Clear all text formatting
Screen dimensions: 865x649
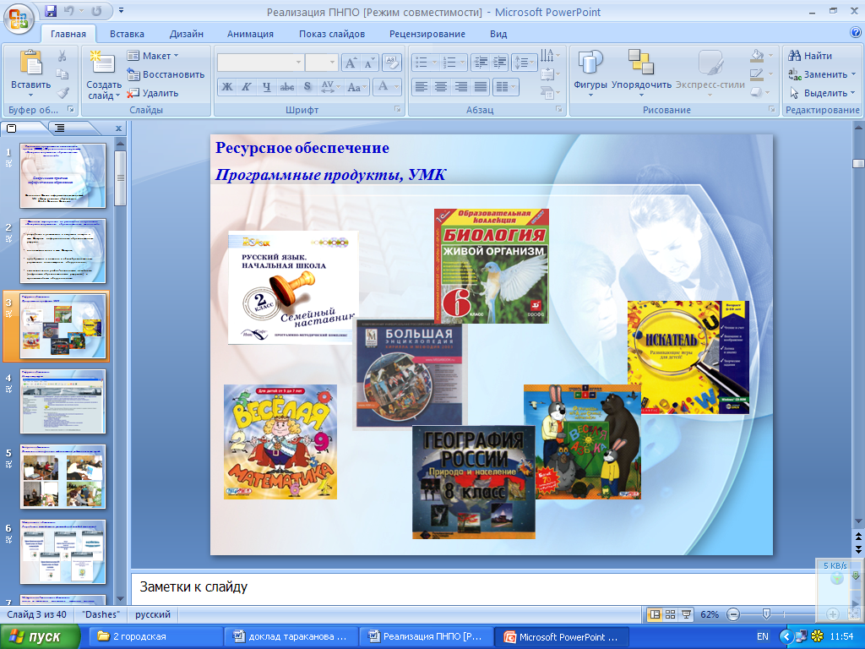click(x=391, y=63)
